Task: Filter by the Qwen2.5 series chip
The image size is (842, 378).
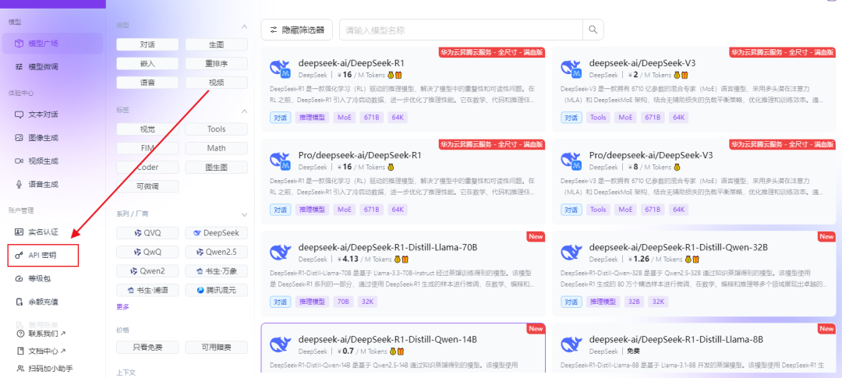Action: (x=217, y=252)
